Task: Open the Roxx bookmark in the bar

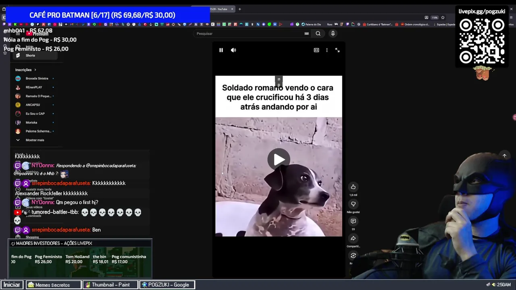Action: click(x=330, y=24)
